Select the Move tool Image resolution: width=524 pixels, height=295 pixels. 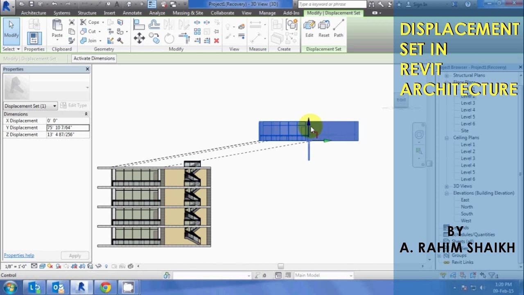(x=139, y=39)
